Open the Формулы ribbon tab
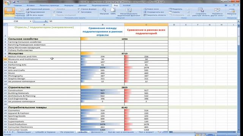Image resolution: width=243 pixels, height=136 pixels. click(69, 5)
